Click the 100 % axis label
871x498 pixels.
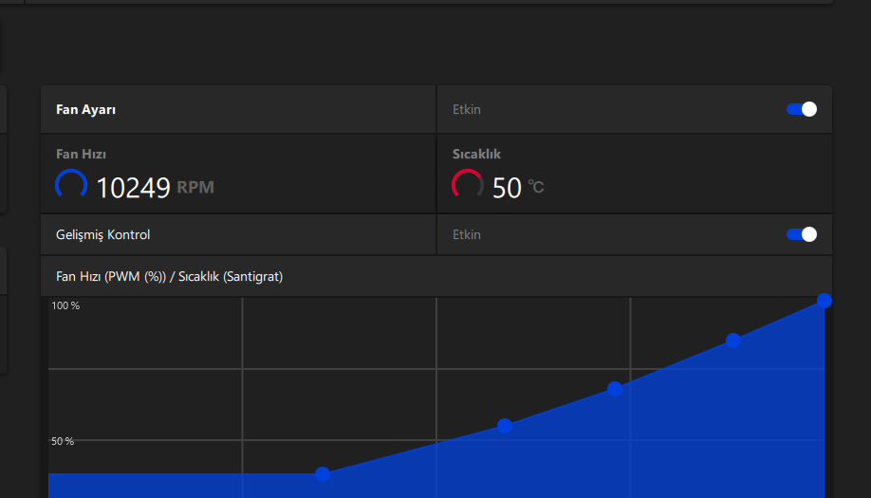pos(65,305)
